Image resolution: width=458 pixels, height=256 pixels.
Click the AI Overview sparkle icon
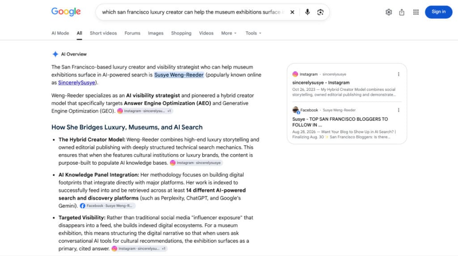tap(55, 54)
